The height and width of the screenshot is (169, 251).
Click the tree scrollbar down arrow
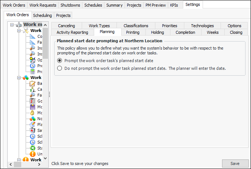click(x=45, y=158)
